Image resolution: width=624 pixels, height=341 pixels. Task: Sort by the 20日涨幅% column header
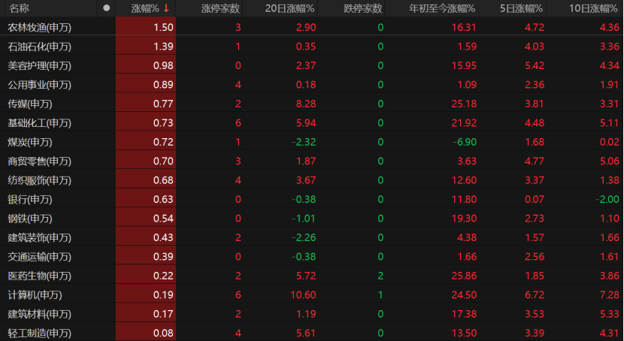click(289, 8)
